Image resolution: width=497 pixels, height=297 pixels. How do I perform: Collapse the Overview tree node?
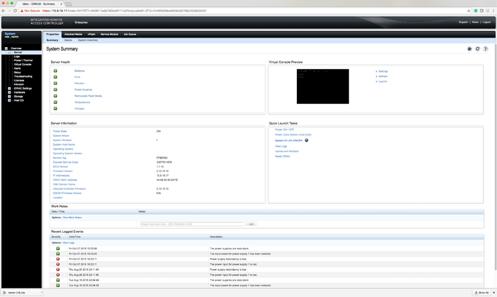click(x=6, y=48)
